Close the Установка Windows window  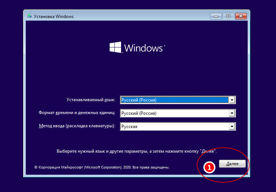click(x=241, y=16)
